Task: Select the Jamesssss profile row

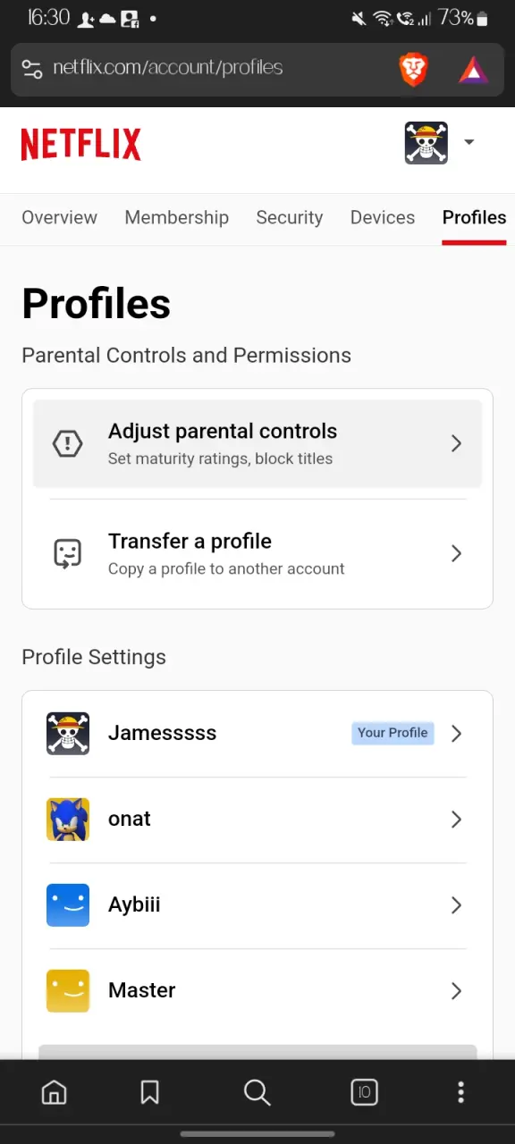Action: coord(257,734)
